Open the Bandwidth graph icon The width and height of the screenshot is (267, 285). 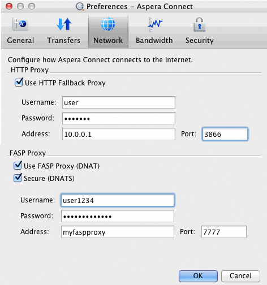154,24
